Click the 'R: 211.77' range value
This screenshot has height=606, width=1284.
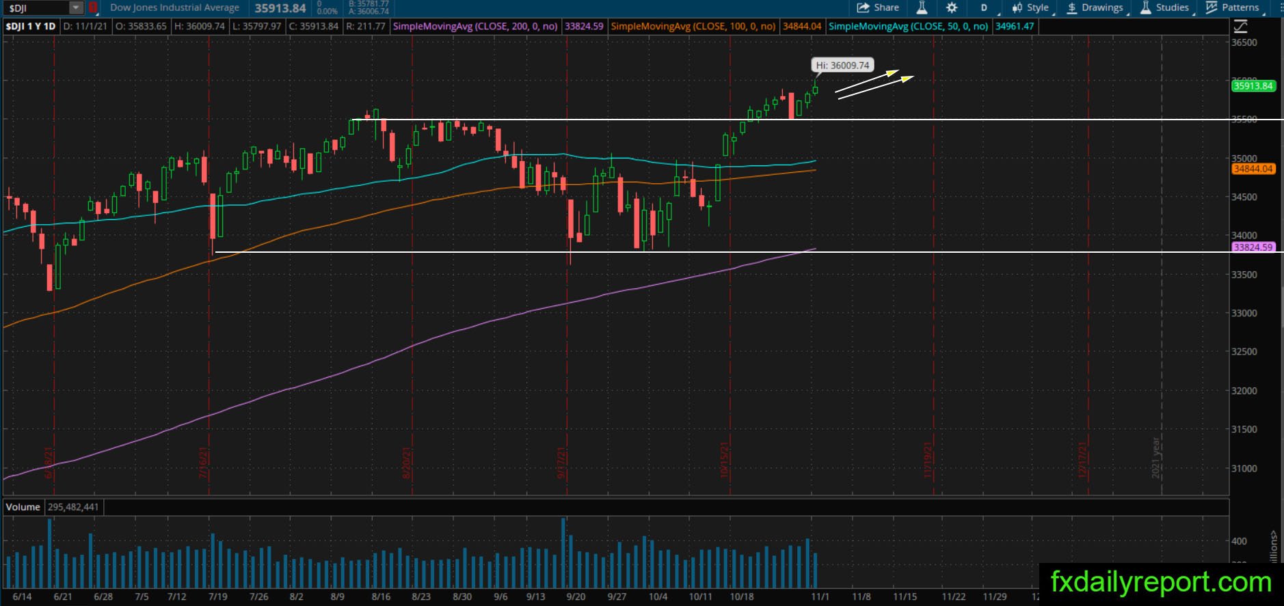pyautogui.click(x=366, y=26)
